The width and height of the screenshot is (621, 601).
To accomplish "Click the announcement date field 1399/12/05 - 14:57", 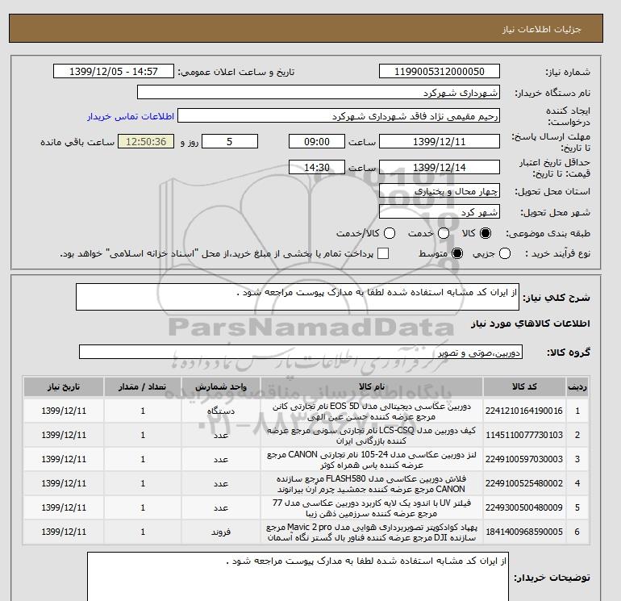I will tap(113, 71).
